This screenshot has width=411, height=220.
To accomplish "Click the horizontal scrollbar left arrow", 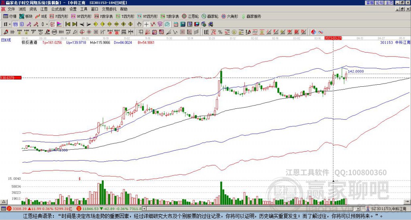I will 144,209.
